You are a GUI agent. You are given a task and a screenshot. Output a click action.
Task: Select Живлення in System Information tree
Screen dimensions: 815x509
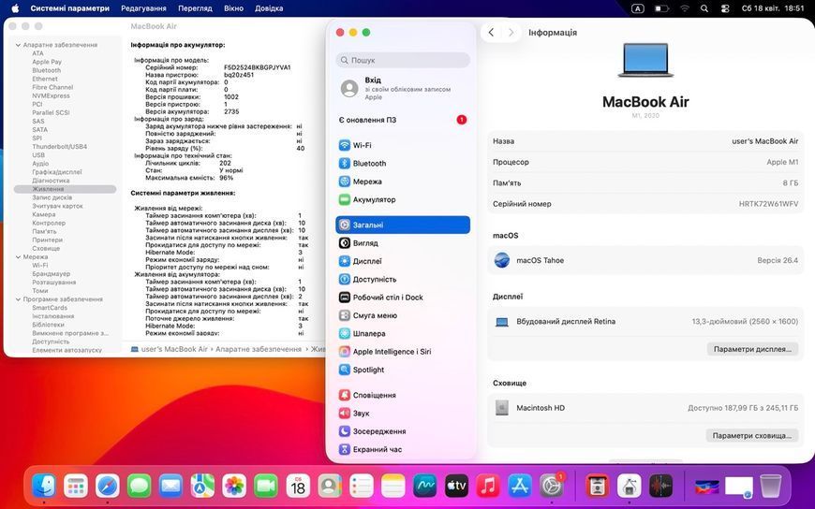[x=65, y=189]
